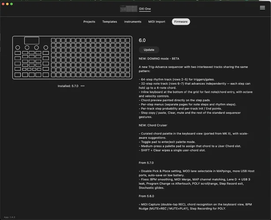Image resolution: width=271 pixels, height=220 pixels.
Task: Open the three-dot options beside Installed 5.7.0
Action: tap(82, 86)
